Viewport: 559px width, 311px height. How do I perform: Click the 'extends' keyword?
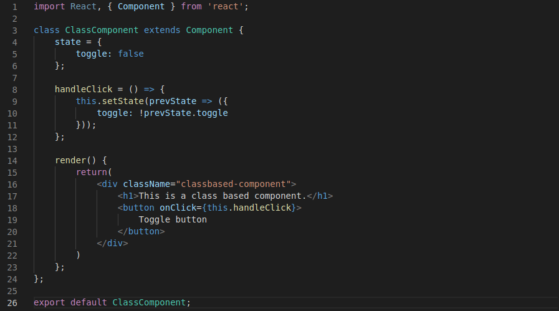(162, 30)
